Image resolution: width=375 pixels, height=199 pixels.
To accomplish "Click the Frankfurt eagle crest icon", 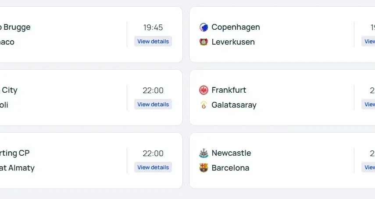I will [x=204, y=90].
